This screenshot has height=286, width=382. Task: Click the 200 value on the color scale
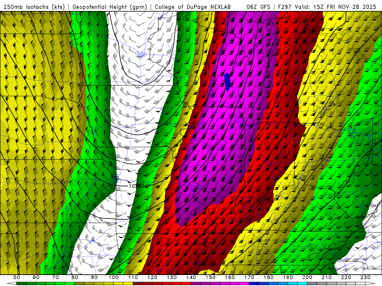click(x=307, y=277)
